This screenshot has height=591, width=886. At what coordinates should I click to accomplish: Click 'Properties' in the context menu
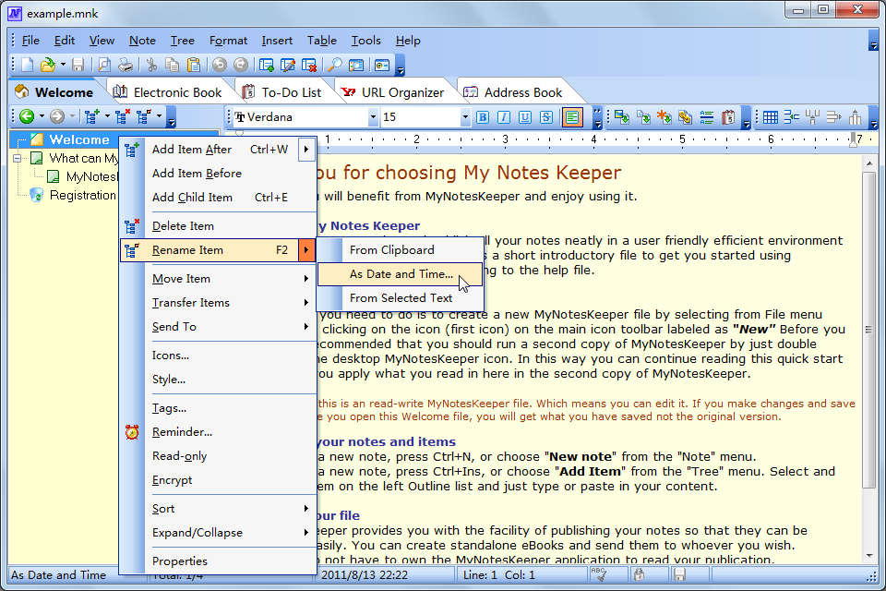(x=180, y=561)
